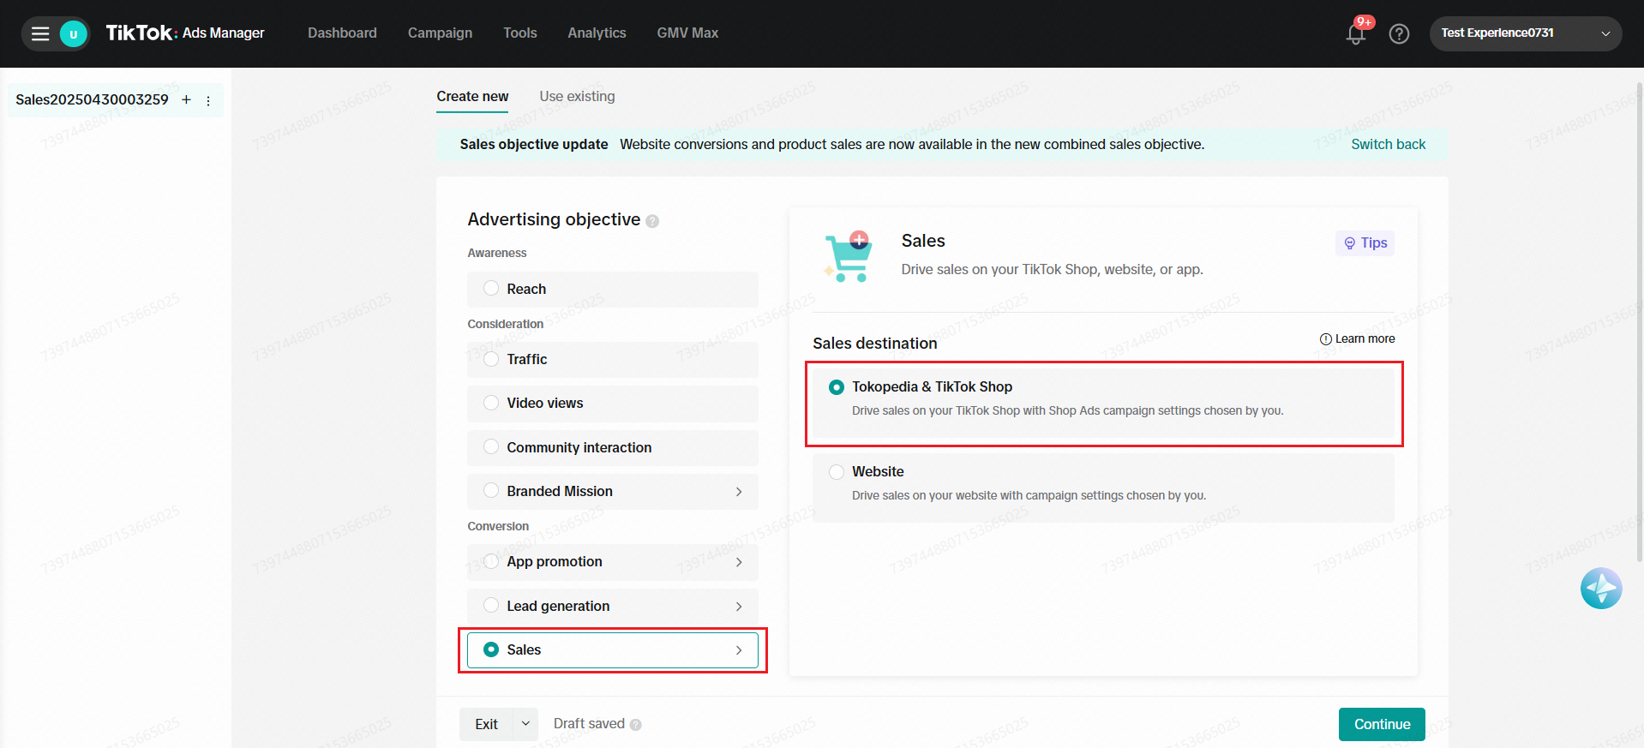Switch to the Use existing tab
Screen dimensions: 1644x748
[577, 96]
